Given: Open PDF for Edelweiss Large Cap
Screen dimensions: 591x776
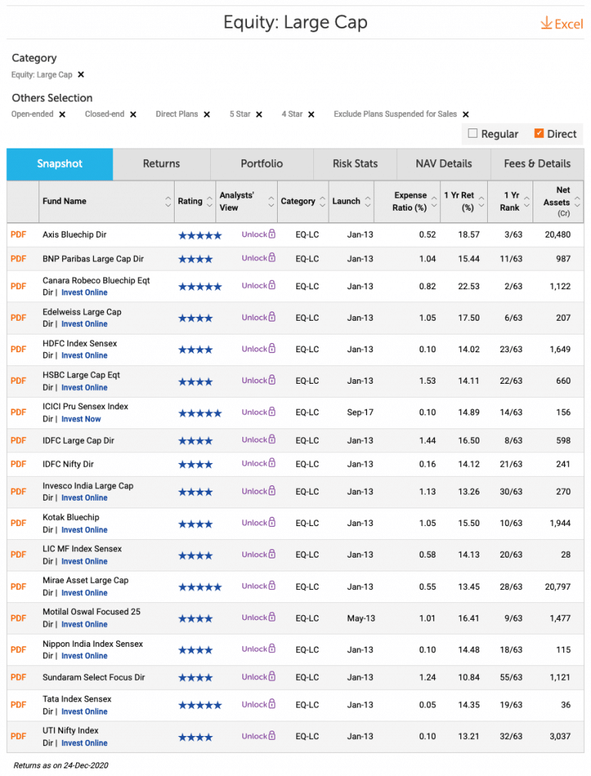Looking at the screenshot, I should coord(18,318).
